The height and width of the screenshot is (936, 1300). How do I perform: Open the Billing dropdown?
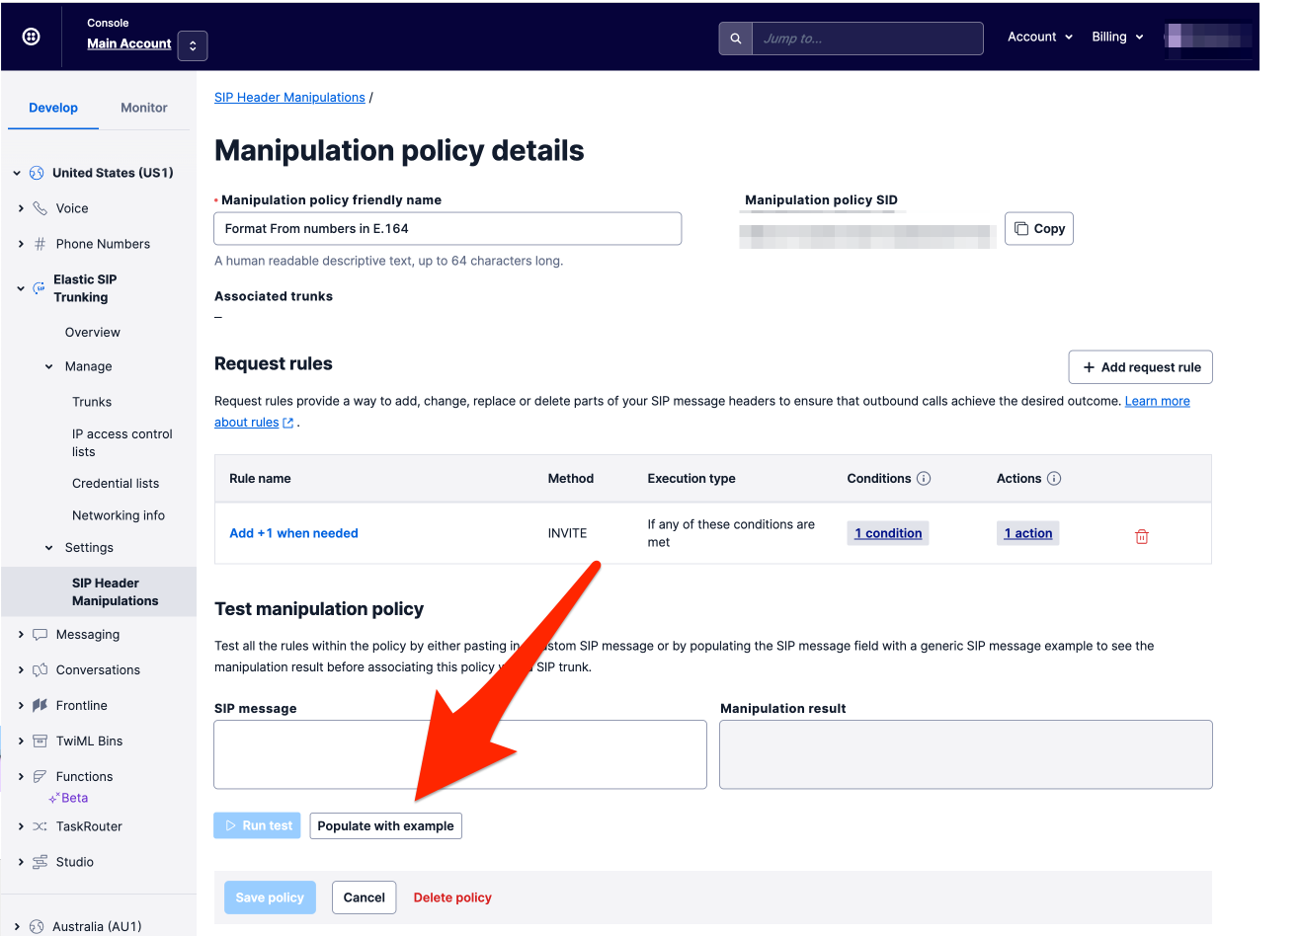1116,37
